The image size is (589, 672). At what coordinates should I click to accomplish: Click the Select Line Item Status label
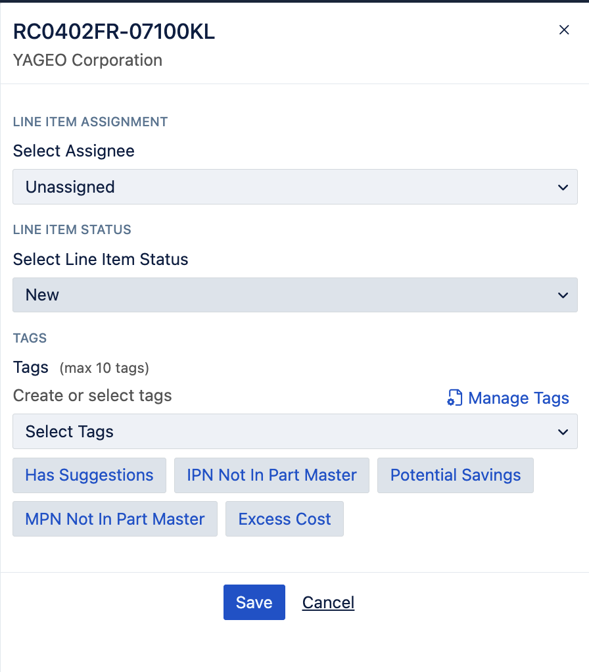click(x=101, y=259)
